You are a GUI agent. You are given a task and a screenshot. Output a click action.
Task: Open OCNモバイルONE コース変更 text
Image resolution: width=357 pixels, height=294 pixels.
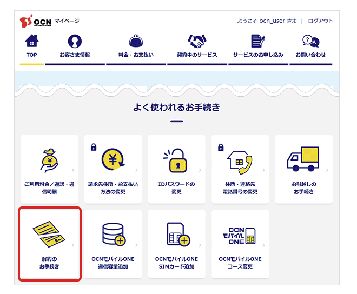coord(240,263)
